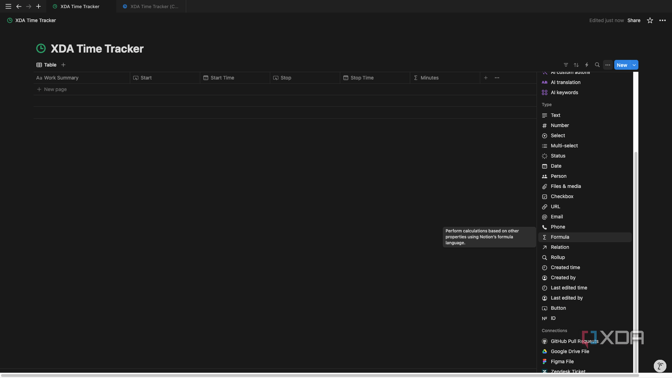Select the Phone property type
672x378 pixels.
(x=585, y=227)
